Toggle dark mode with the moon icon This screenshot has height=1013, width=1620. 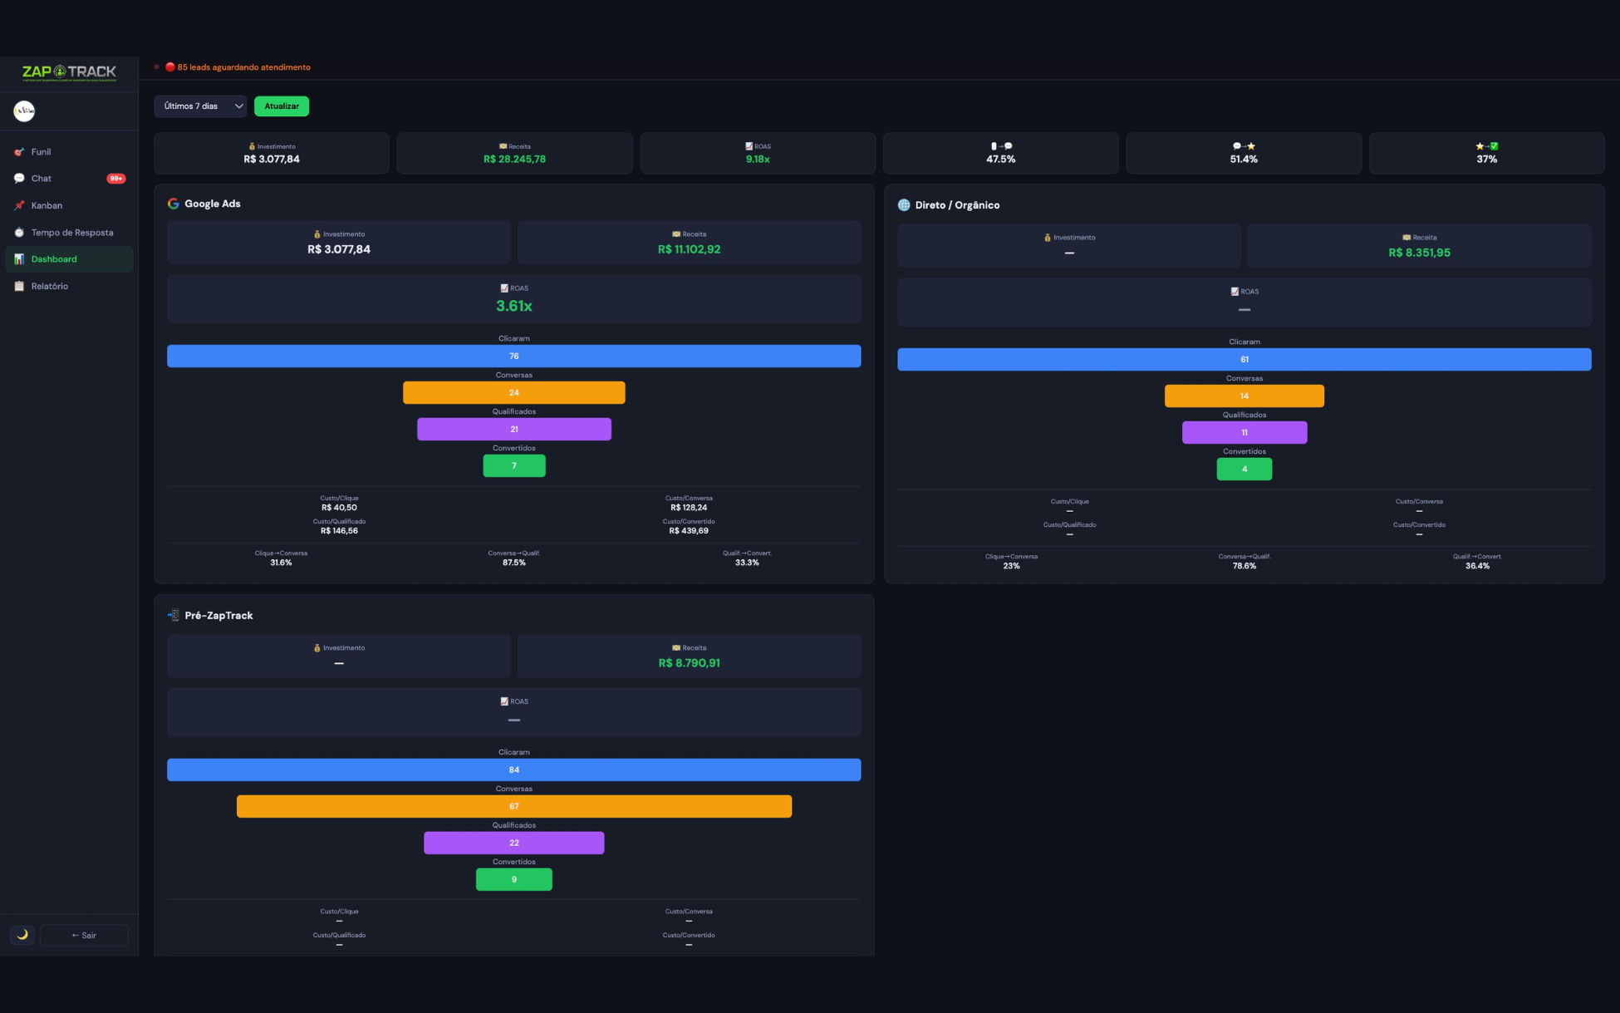click(x=21, y=935)
